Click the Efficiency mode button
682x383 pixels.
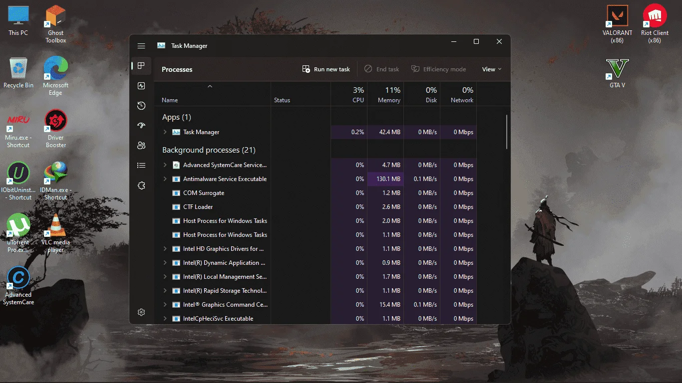coord(439,69)
